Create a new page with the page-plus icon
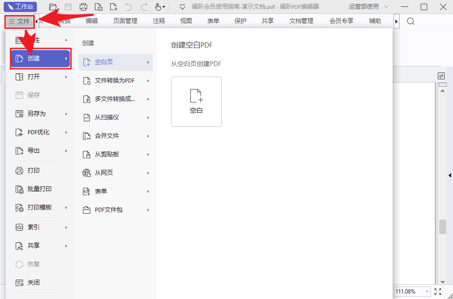 [113, 6]
